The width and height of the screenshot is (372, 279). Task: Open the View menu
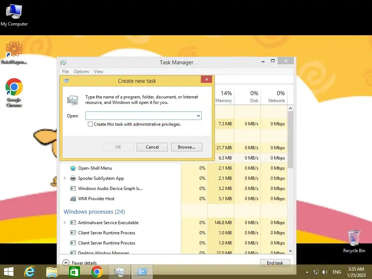coord(98,72)
